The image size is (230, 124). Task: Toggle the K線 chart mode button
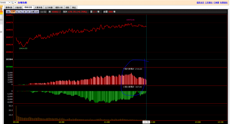click(8, 12)
